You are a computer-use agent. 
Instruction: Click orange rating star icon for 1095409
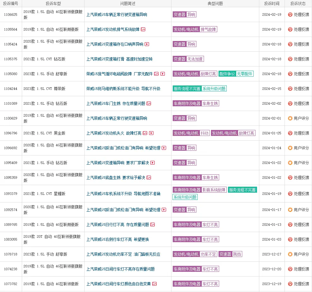click(290, 163)
